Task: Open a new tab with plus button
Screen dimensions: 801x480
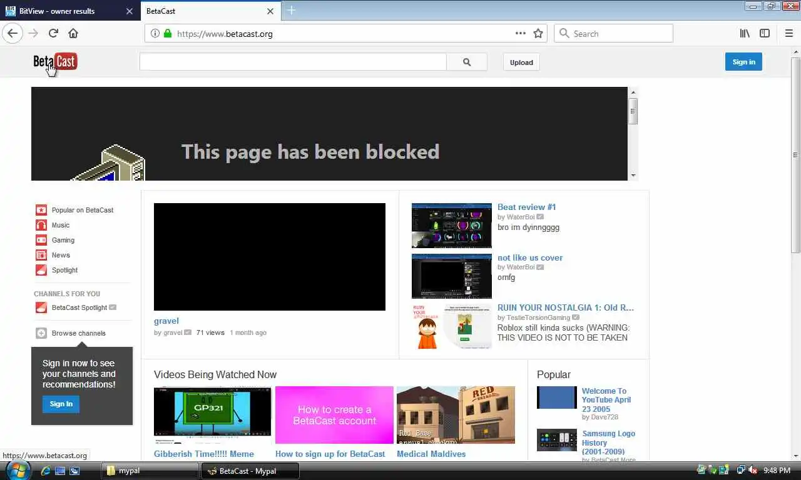Action: [x=291, y=11]
